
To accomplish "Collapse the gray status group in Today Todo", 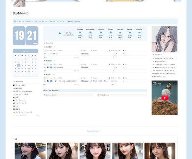I will [44, 47].
